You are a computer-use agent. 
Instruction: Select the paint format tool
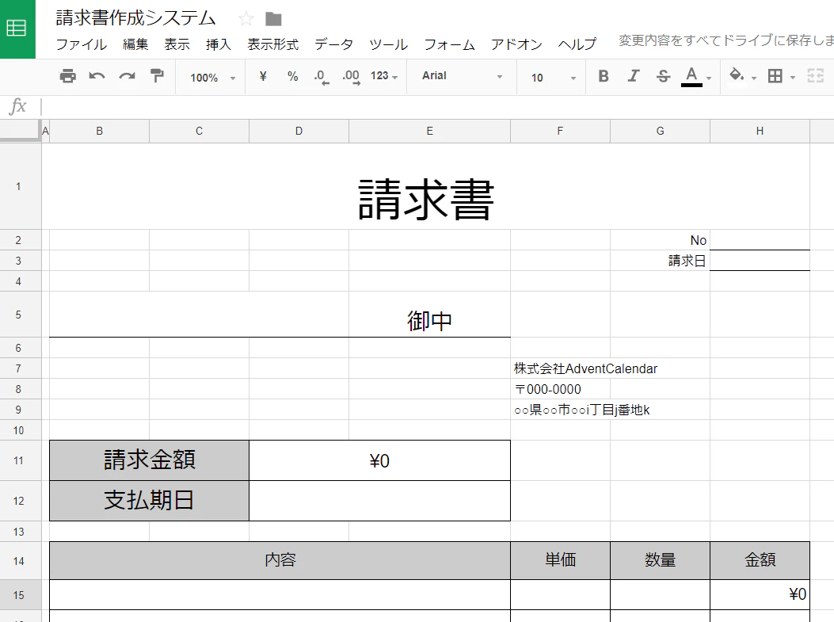pos(157,76)
